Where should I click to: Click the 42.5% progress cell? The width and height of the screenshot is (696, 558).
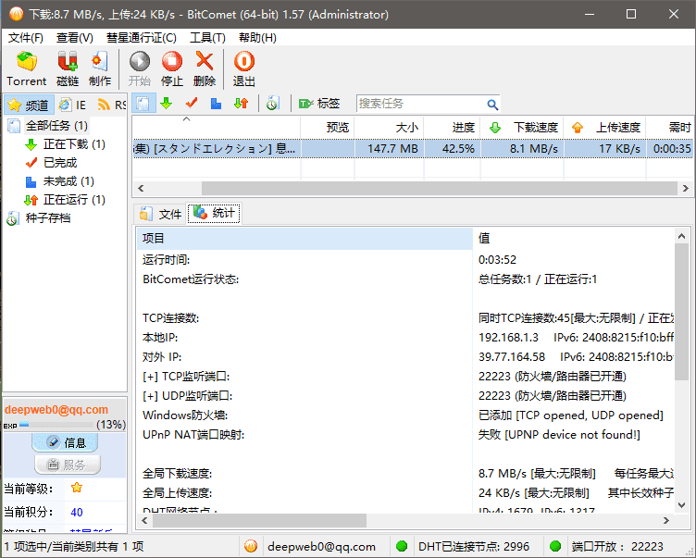click(452, 149)
